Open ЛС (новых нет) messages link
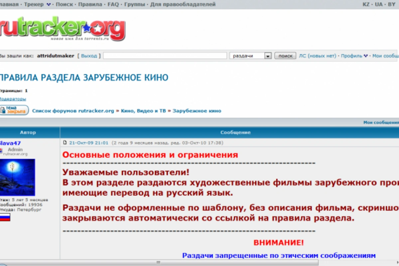This screenshot has height=266, width=399. pyautogui.click(x=318, y=56)
